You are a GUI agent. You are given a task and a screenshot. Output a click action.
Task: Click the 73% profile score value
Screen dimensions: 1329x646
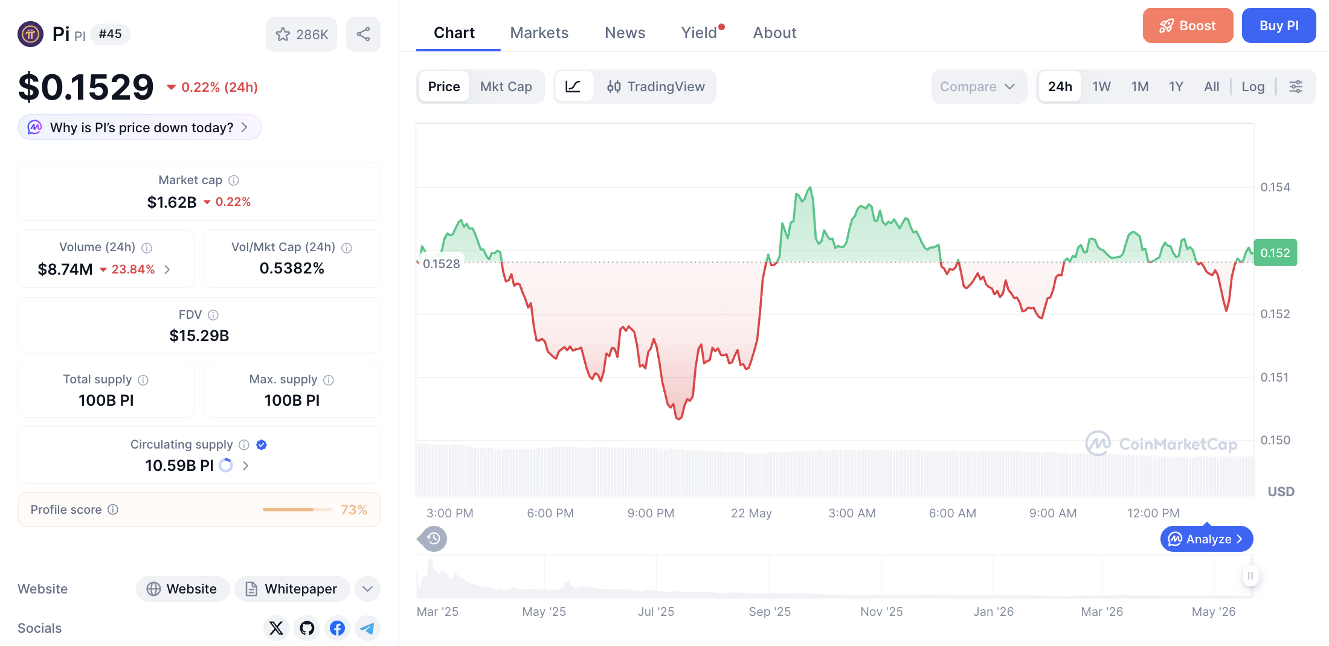click(x=354, y=510)
